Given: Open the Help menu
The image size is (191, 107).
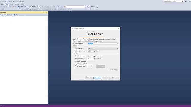Looking at the screenshot, I should click(x=23, y=4).
